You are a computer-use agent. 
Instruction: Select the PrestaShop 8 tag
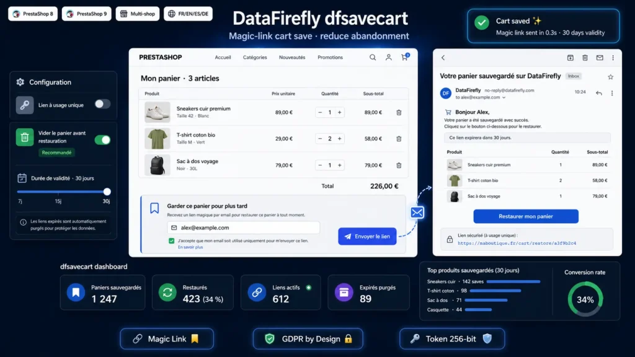pyautogui.click(x=33, y=14)
